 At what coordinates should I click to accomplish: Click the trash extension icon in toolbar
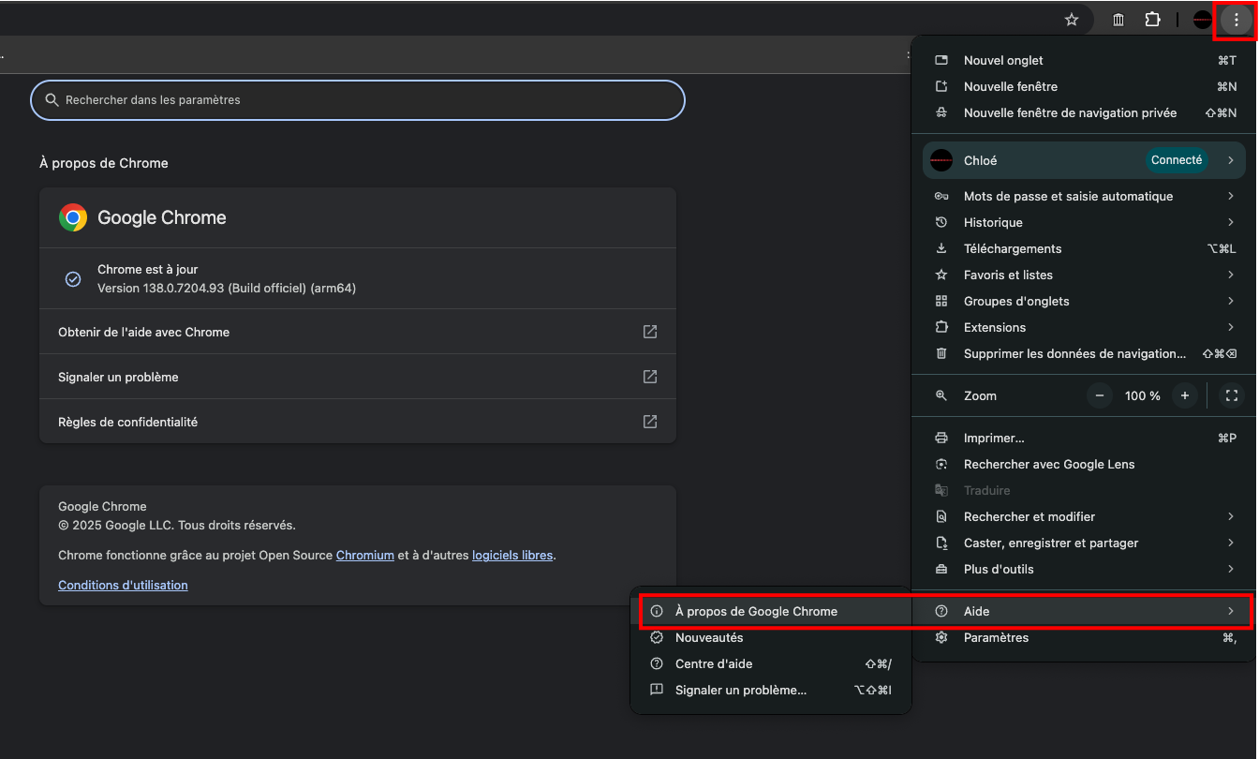pos(1118,20)
